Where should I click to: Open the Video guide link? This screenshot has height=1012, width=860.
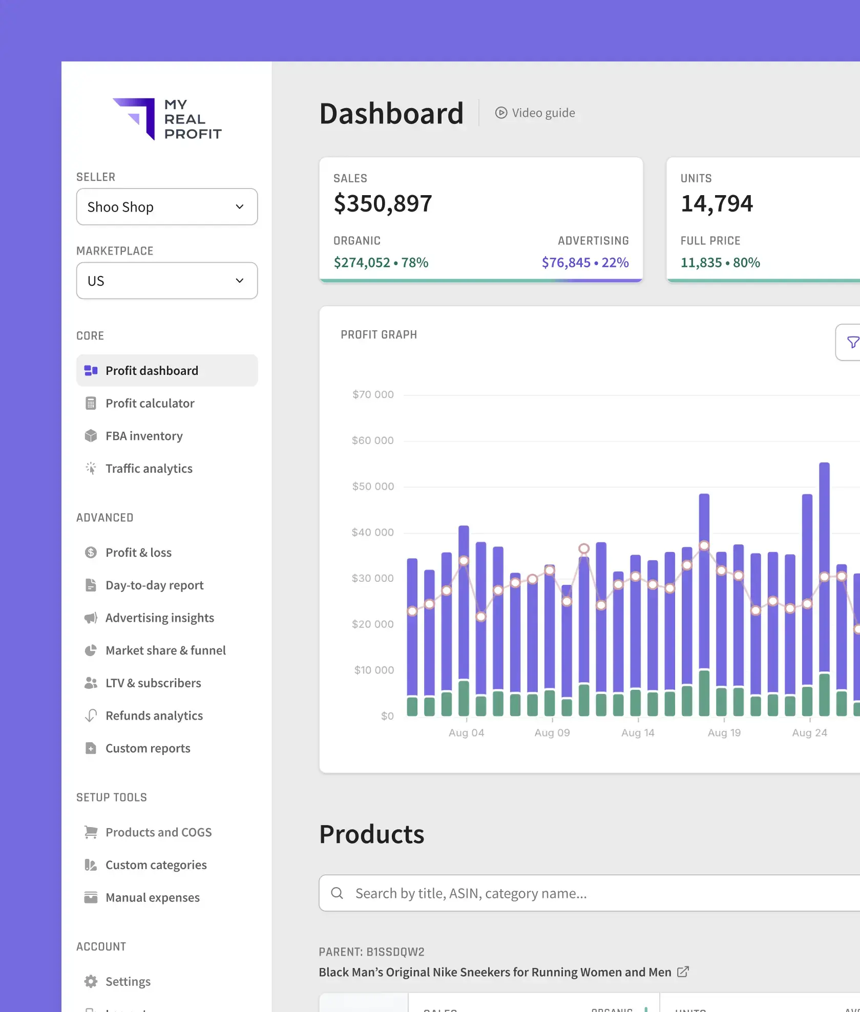coord(535,113)
